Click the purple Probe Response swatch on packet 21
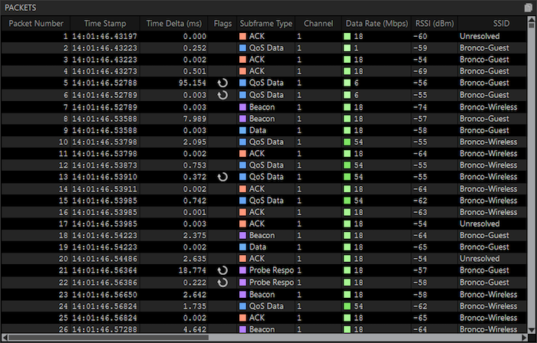 pyautogui.click(x=243, y=270)
